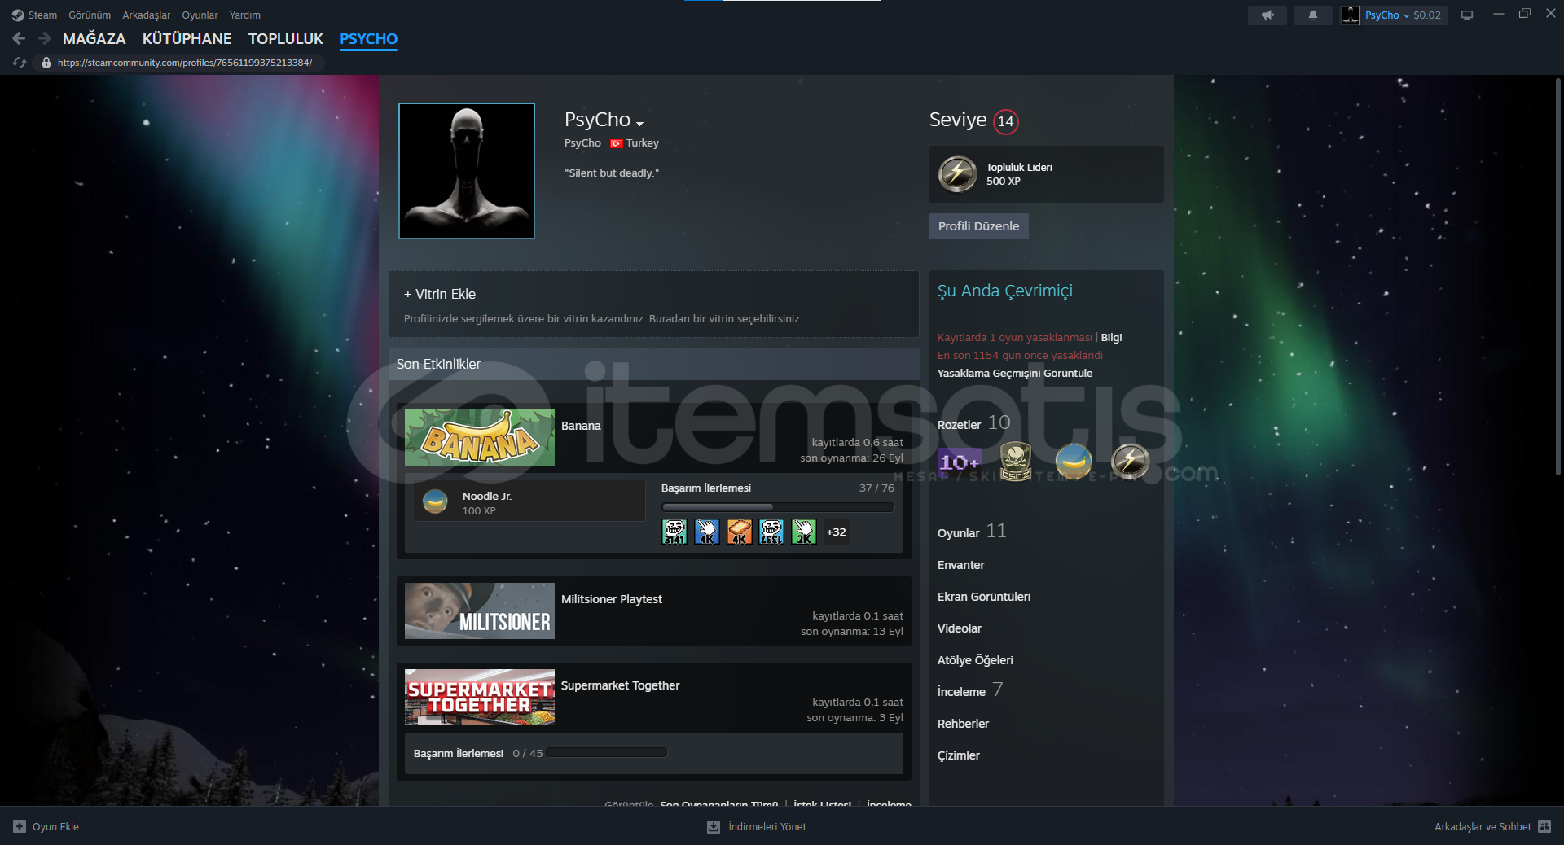Image resolution: width=1564 pixels, height=845 pixels.
Task: Open the orange 4K Banana achievement icon
Action: pos(740,532)
